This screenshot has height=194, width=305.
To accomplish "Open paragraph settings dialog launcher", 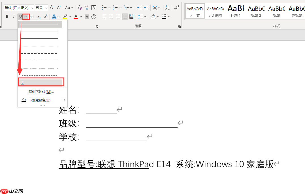I will coord(180,26).
